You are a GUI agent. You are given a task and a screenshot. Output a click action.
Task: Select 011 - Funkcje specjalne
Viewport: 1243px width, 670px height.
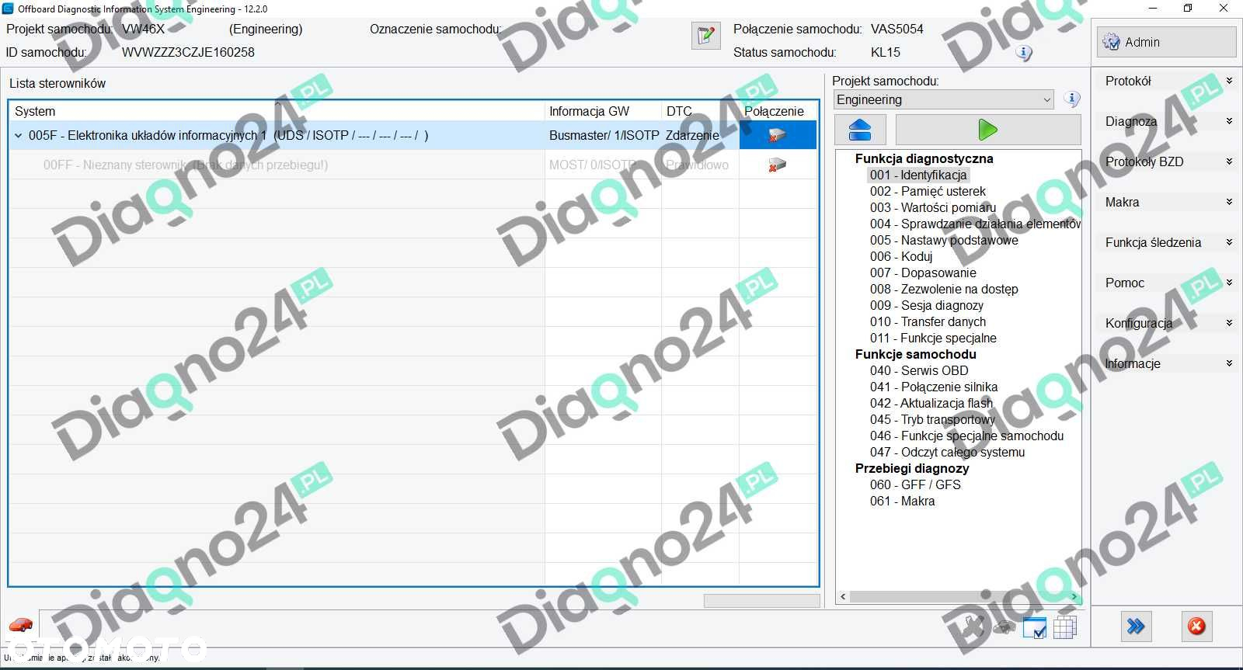click(933, 338)
